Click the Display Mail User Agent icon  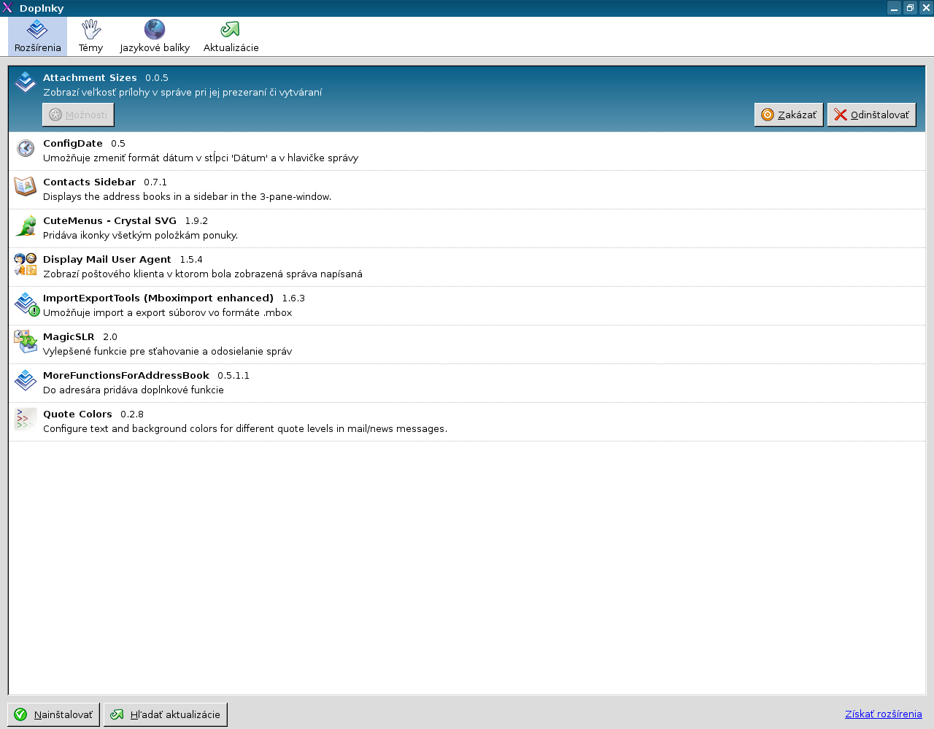pos(26,264)
